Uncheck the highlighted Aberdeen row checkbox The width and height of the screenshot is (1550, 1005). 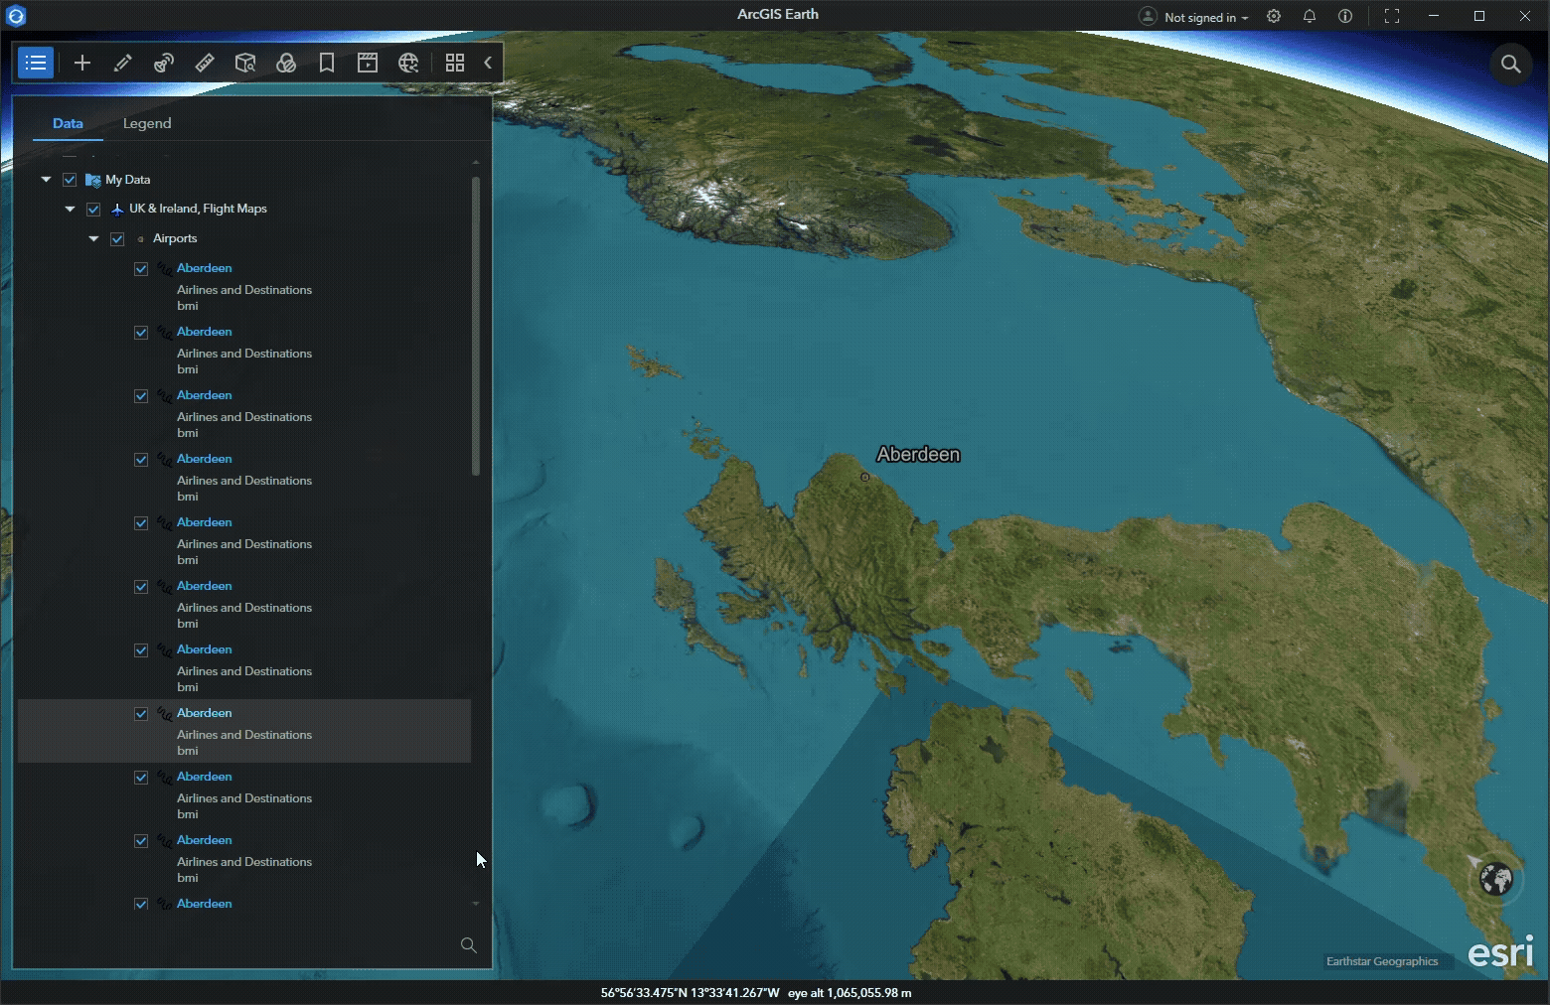coord(141,714)
